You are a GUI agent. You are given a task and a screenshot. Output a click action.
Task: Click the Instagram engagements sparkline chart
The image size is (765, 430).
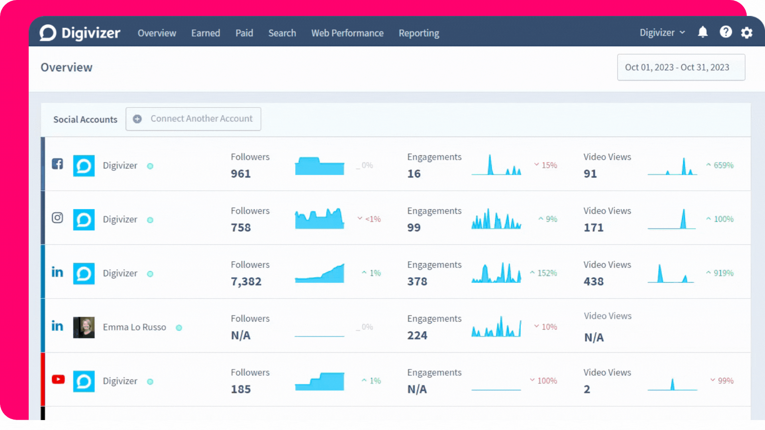(x=496, y=219)
